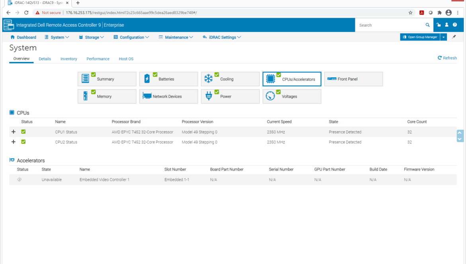This screenshot has height=264, width=466.
Task: Open the Summary tile
Action: click(x=107, y=79)
